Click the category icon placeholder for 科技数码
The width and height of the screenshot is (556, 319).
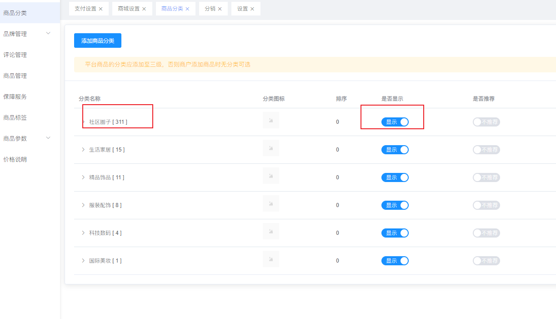coord(271,232)
